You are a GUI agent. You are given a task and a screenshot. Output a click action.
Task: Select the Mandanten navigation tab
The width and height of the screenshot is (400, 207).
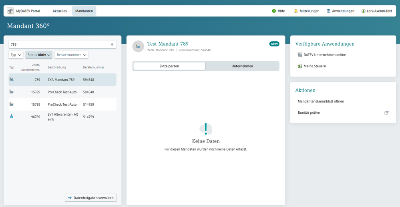(x=84, y=11)
